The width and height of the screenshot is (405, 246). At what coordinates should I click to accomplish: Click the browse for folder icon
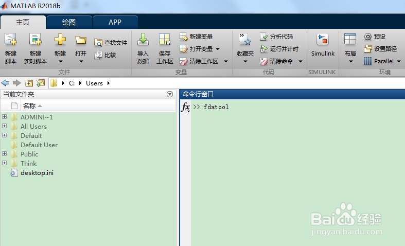tap(41, 83)
